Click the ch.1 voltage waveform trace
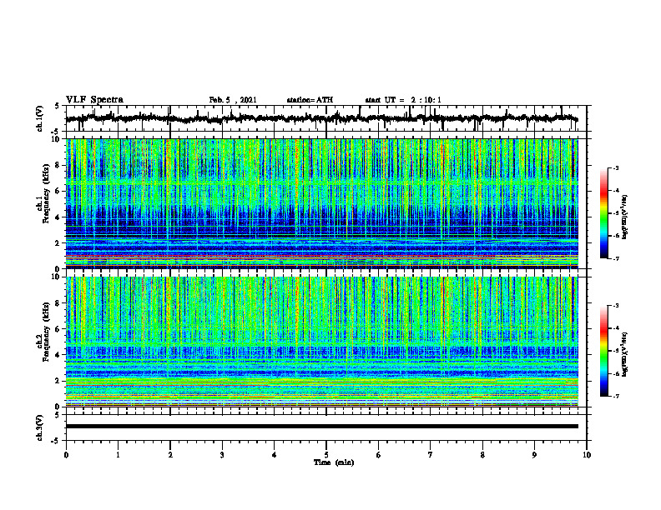Screen dimensions: 661x510 click(x=321, y=118)
